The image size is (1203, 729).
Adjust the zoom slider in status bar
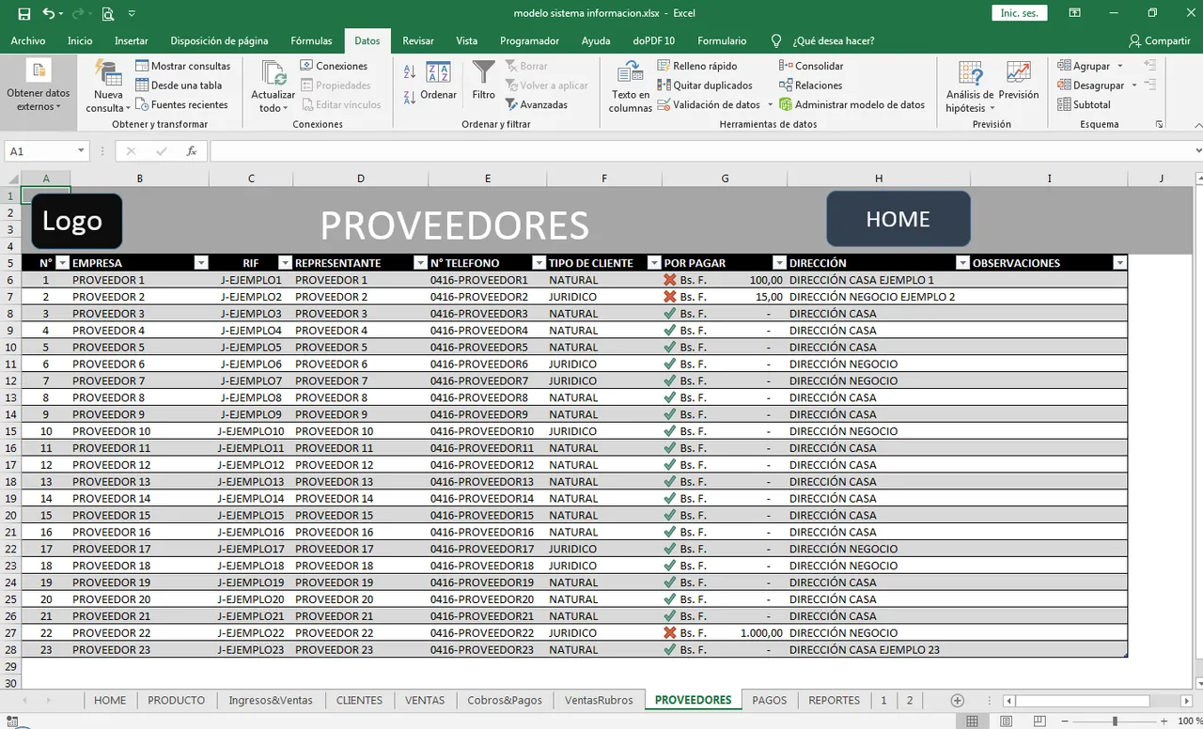click(x=1115, y=721)
